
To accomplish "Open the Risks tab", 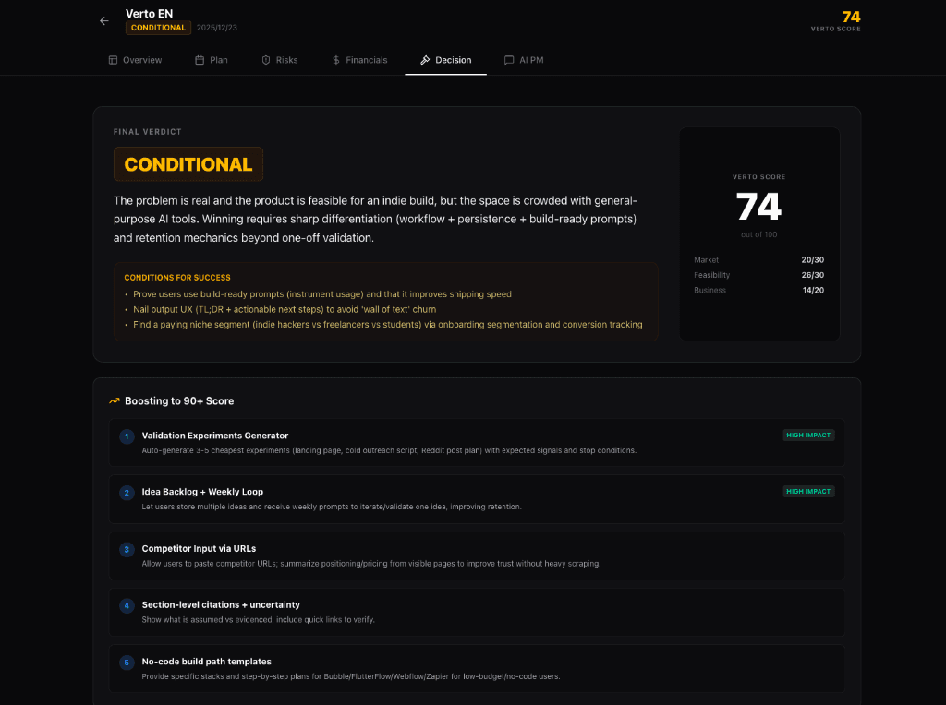I will 280,60.
